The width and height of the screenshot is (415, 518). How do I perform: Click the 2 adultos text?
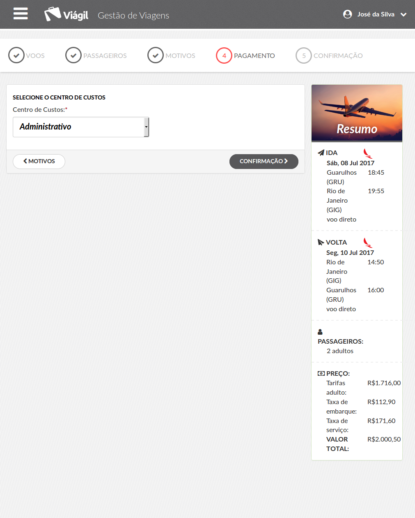tap(340, 351)
